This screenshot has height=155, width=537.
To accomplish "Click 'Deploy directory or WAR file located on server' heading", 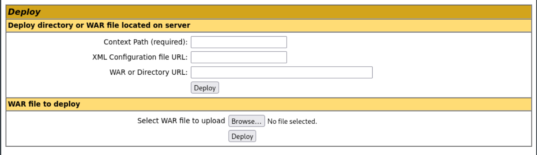I will click(99, 25).
